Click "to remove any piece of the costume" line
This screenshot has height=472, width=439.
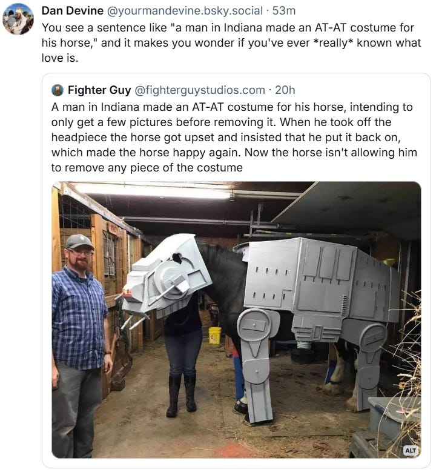147,168
